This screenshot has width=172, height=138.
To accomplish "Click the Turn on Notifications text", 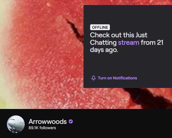I will click(117, 78).
